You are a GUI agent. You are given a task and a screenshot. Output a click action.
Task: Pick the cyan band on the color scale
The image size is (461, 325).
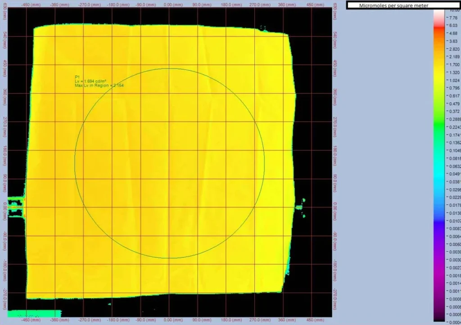(438, 180)
